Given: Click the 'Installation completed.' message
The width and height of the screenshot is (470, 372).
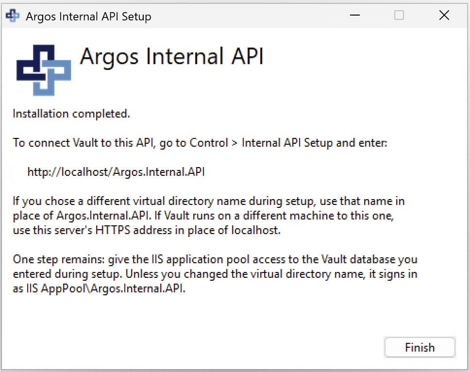Looking at the screenshot, I should pos(71,114).
